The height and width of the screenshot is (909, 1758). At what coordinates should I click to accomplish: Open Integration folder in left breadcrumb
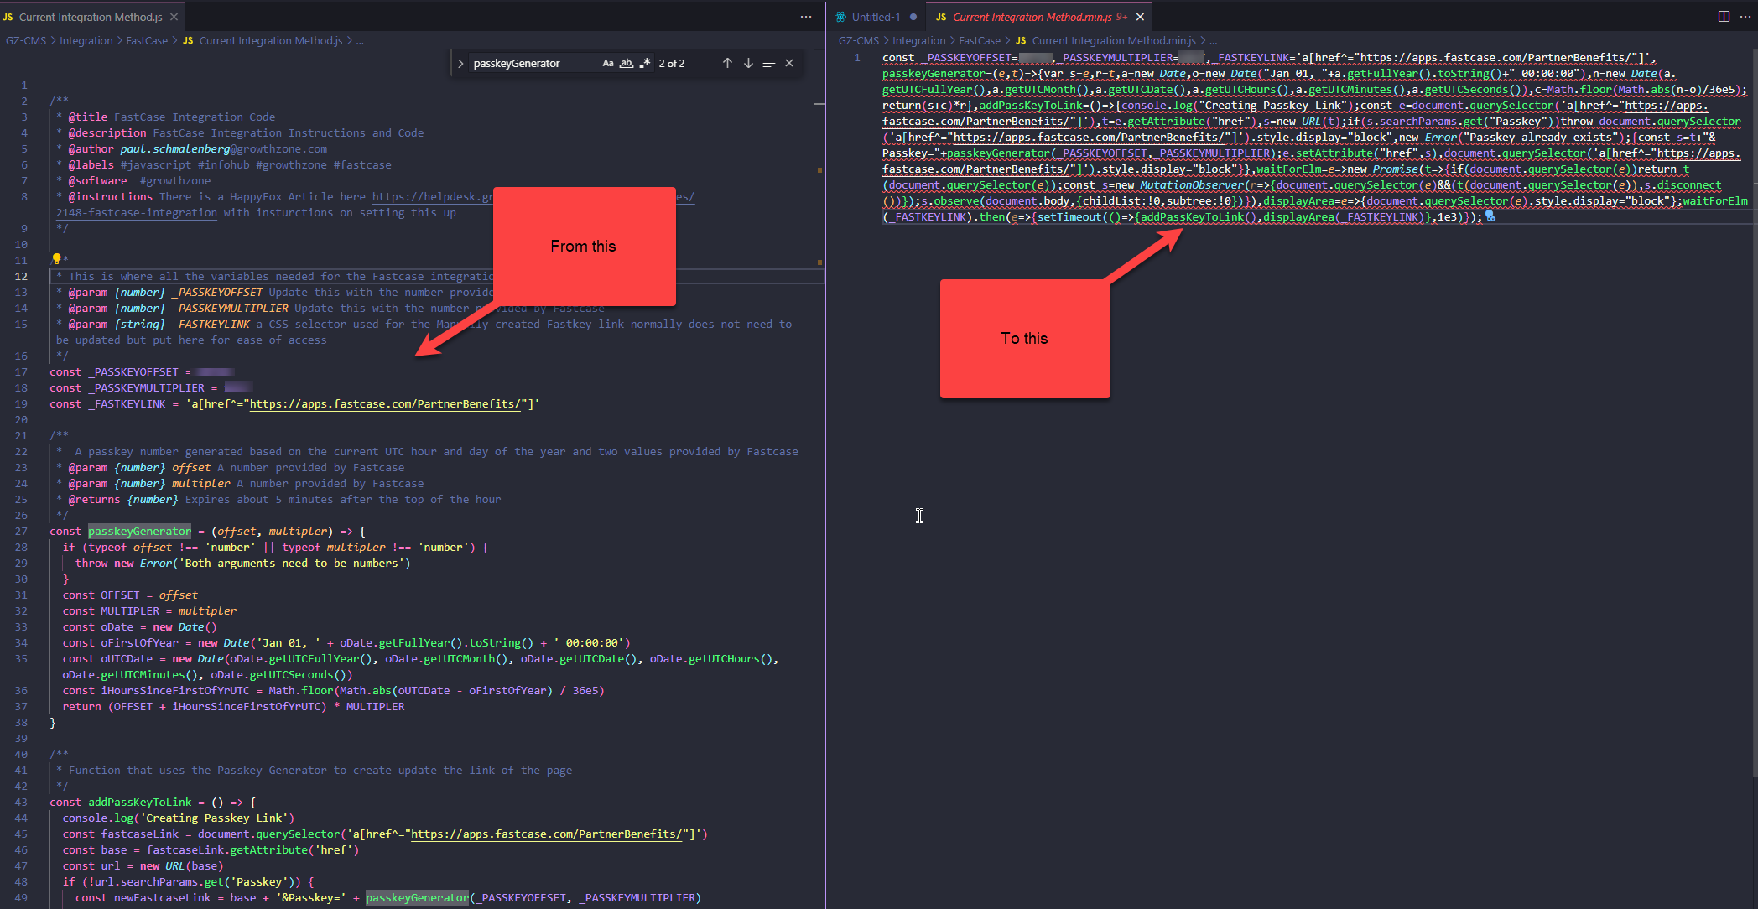(x=86, y=40)
